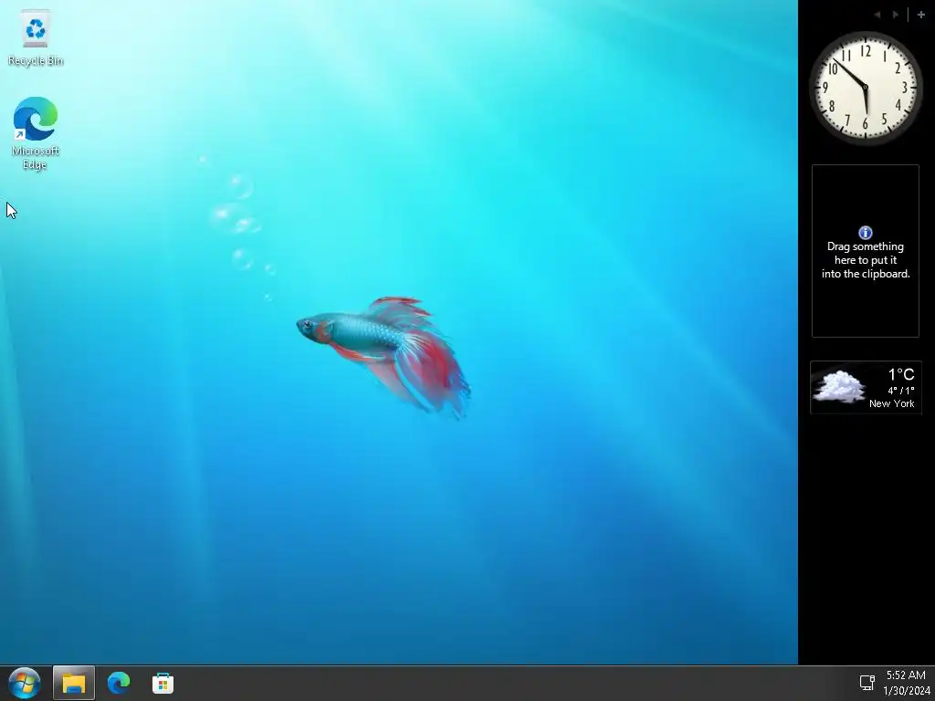Click the analog clock gadget
The height and width of the screenshot is (701, 935).
point(866,89)
